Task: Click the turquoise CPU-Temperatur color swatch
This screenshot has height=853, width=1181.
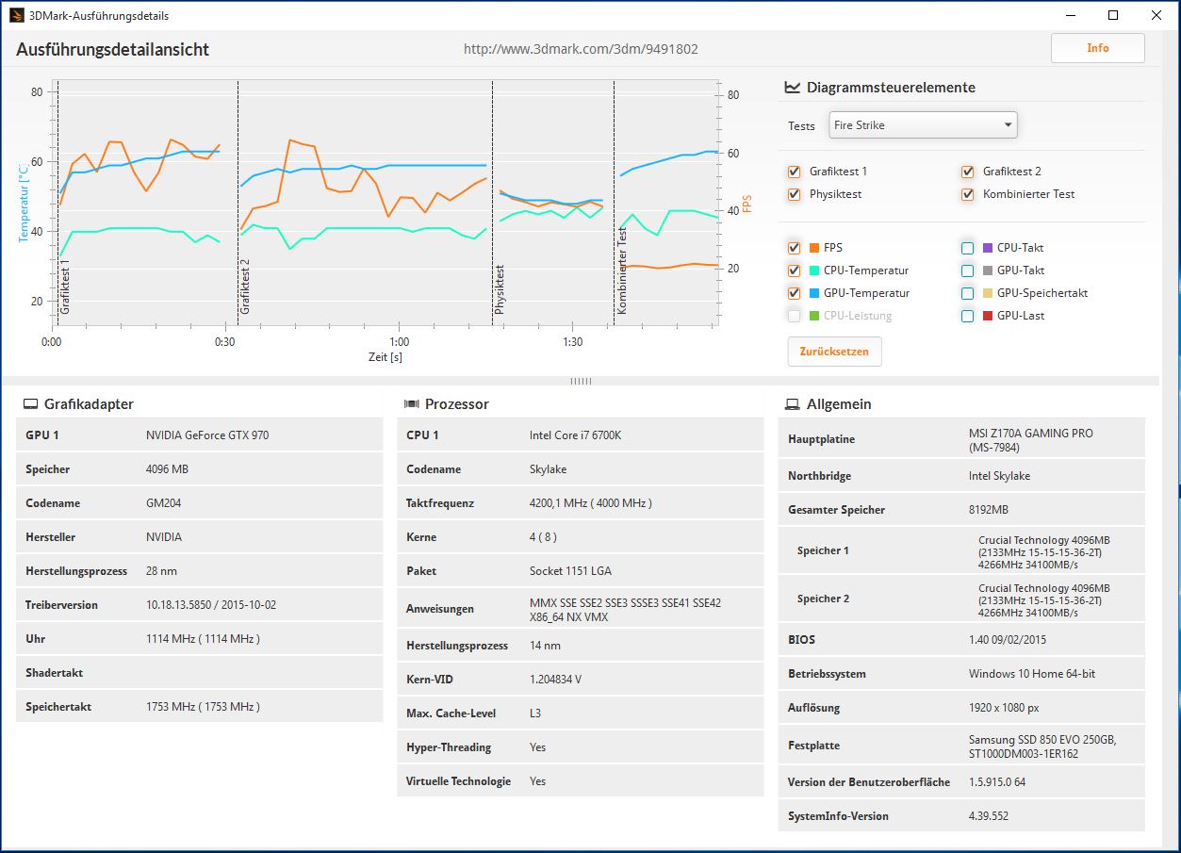Action: [814, 271]
